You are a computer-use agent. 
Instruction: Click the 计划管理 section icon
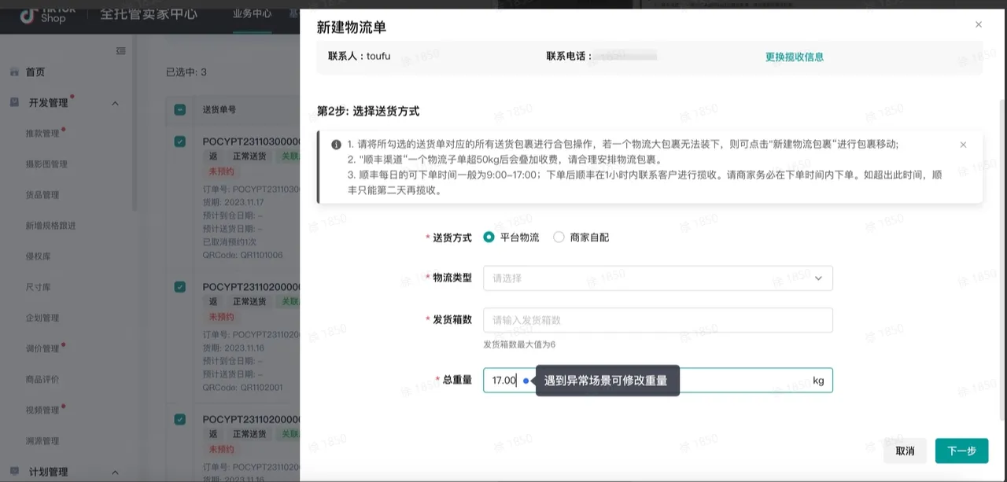click(14, 472)
